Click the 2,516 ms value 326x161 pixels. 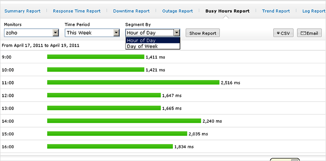pos(231,83)
